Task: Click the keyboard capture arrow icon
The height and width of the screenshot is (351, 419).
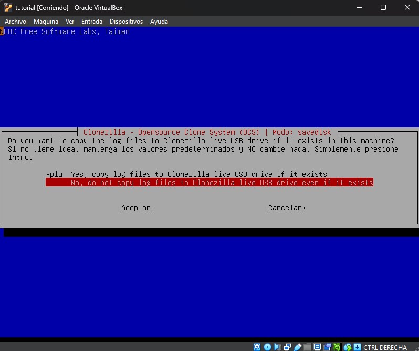Action: tap(357, 347)
